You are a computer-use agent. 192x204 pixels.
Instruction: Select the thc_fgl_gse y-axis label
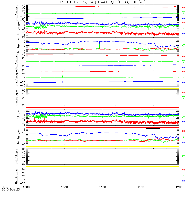click(x=18, y=137)
